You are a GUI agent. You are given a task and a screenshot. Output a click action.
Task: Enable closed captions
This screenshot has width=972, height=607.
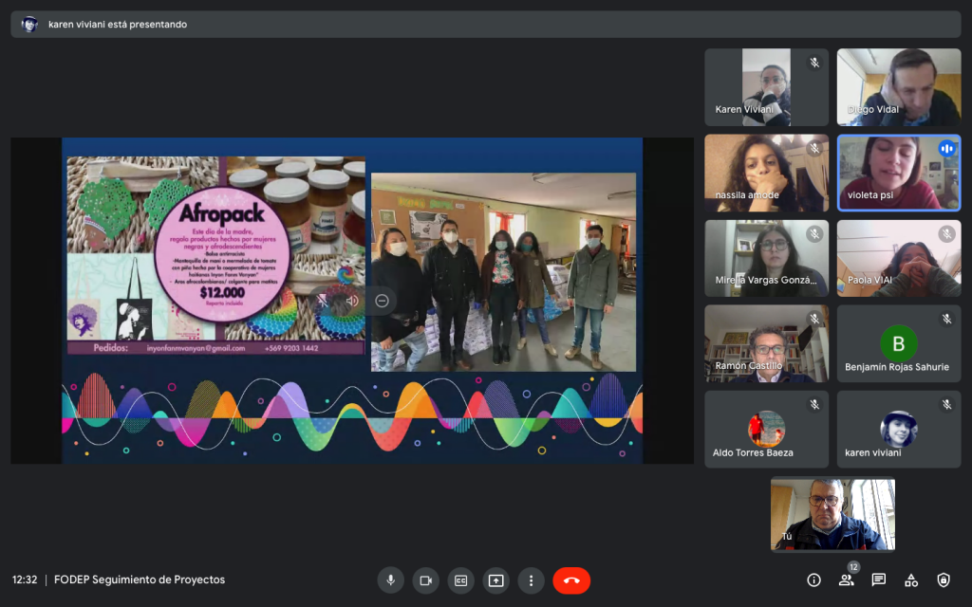point(460,580)
